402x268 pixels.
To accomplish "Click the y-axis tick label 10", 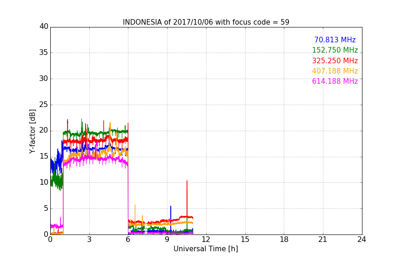I will pos(44,182).
